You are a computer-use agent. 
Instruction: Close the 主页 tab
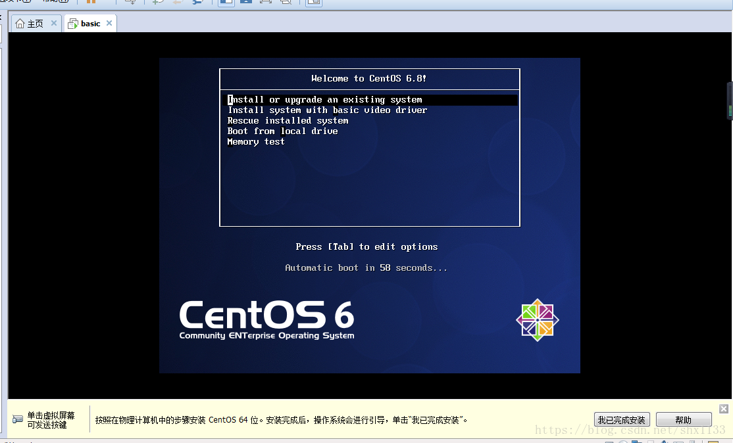pyautogui.click(x=54, y=23)
